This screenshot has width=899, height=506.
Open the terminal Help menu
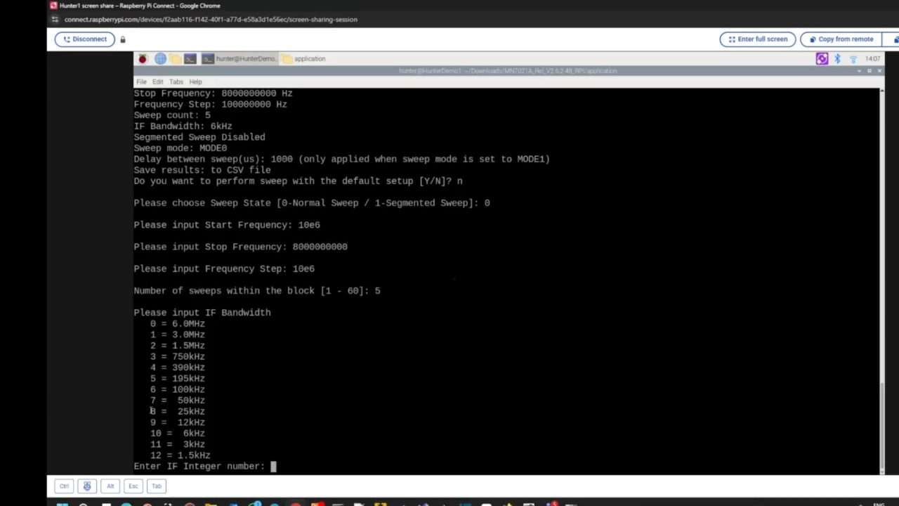point(195,82)
